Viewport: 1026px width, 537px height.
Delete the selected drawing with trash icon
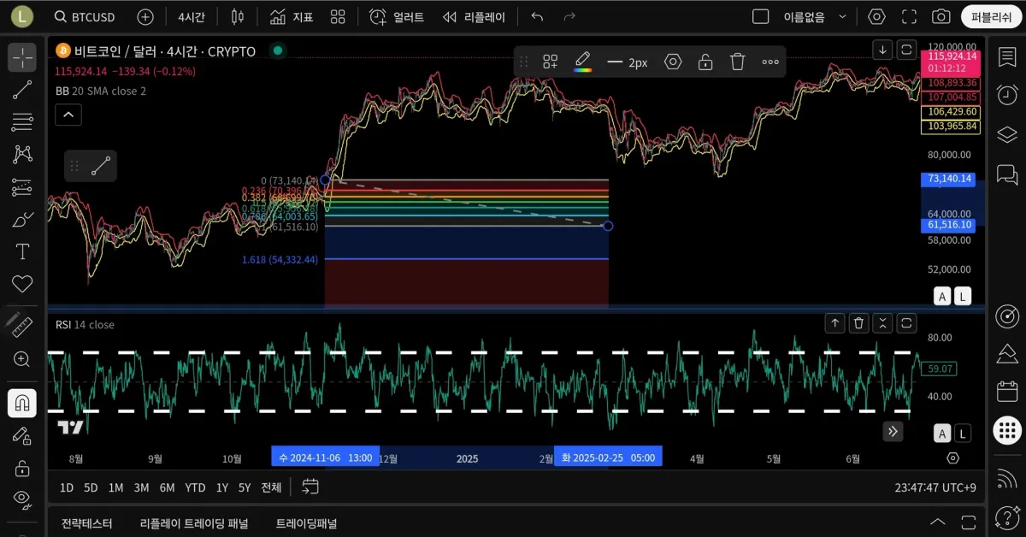click(x=737, y=62)
